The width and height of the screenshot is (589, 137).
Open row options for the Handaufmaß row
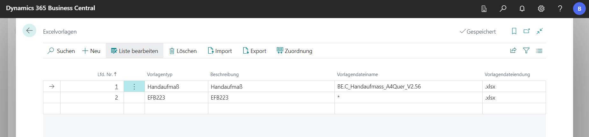click(134, 87)
